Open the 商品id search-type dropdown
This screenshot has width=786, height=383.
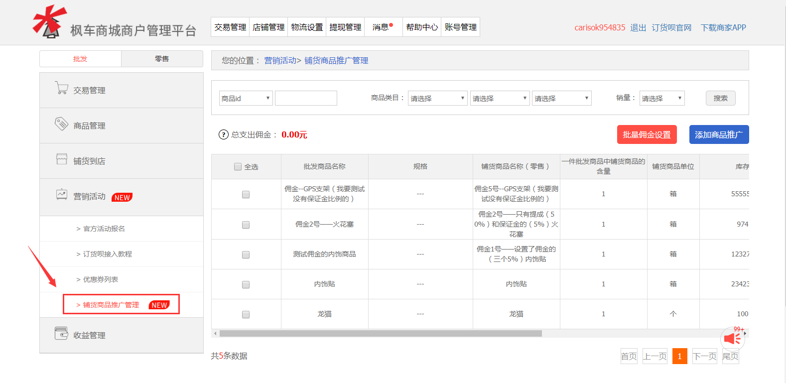(246, 98)
